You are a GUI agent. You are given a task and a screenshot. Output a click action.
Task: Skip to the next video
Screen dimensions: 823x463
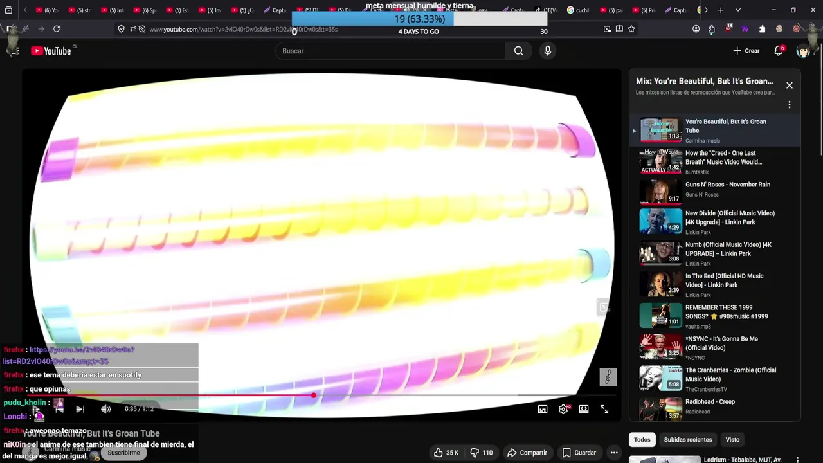80,409
